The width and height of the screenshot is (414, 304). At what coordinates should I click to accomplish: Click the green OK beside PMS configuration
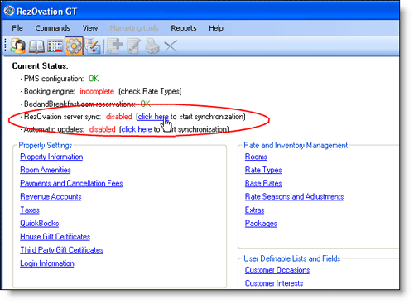click(x=94, y=79)
